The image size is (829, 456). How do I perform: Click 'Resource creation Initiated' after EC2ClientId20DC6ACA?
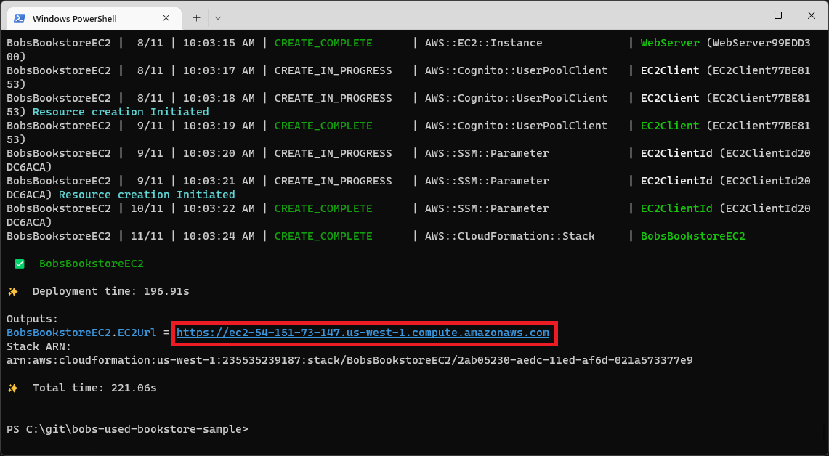coord(147,195)
